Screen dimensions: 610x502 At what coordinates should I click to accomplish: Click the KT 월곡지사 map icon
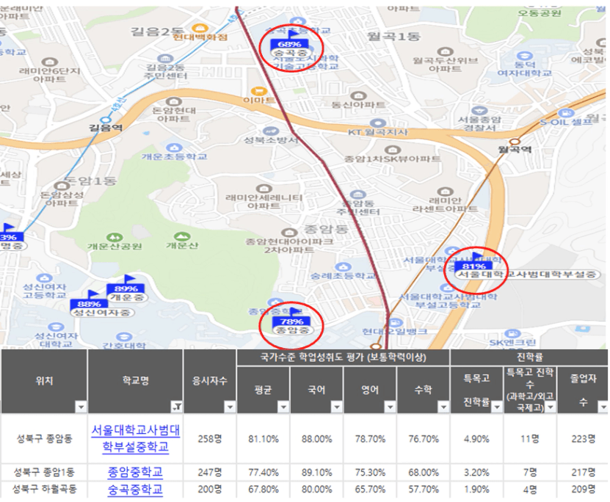(x=377, y=123)
